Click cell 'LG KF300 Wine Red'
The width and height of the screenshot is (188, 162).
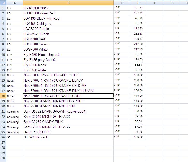(68, 13)
